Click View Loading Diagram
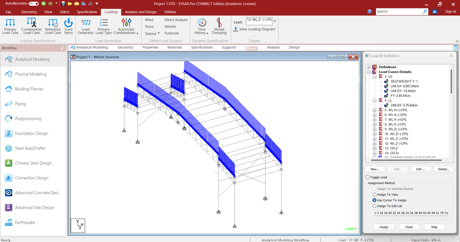 click(x=254, y=29)
